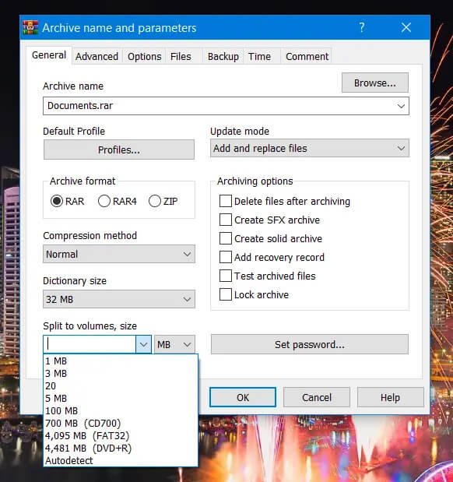Select 700 MB (CD700) volume size
Image resolution: width=453 pixels, height=482 pixels.
(121, 423)
